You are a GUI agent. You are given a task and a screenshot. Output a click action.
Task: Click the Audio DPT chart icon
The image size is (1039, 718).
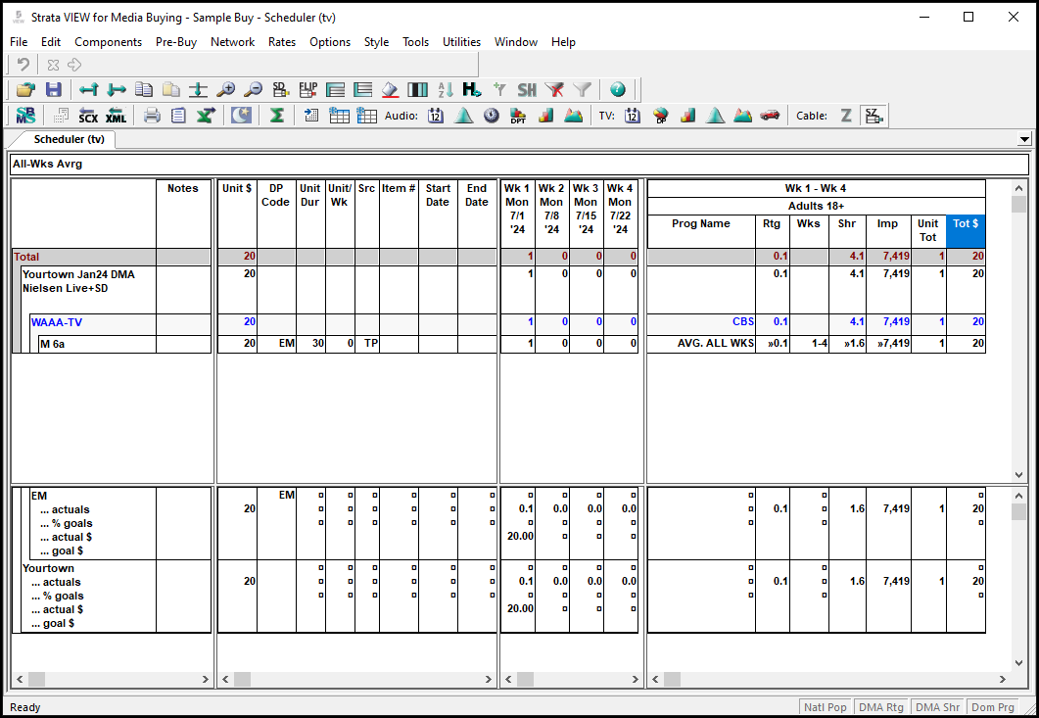click(518, 116)
